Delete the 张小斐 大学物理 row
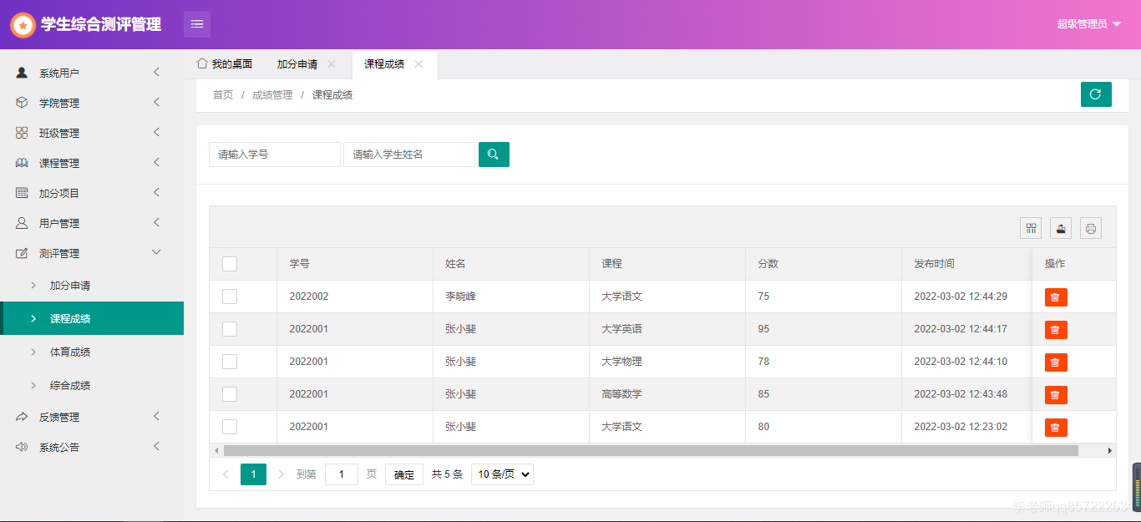This screenshot has height=522, width=1141. click(1056, 362)
